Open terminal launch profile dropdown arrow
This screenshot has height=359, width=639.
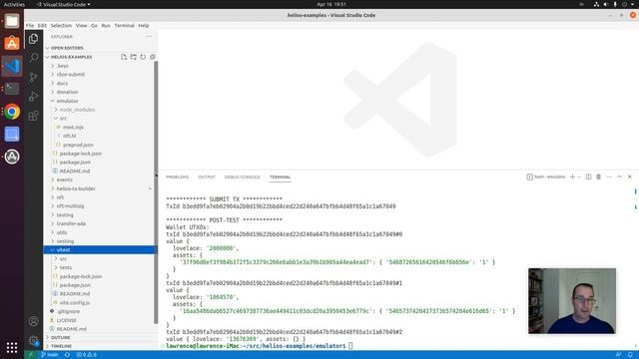(x=579, y=178)
